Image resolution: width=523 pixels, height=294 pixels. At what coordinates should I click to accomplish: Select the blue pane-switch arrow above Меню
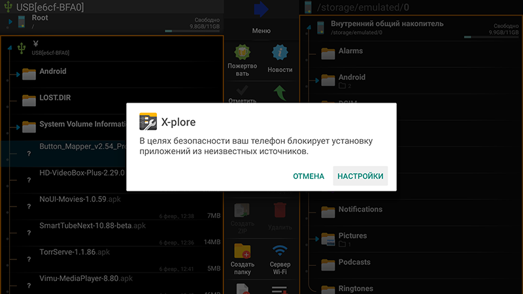pos(261,9)
